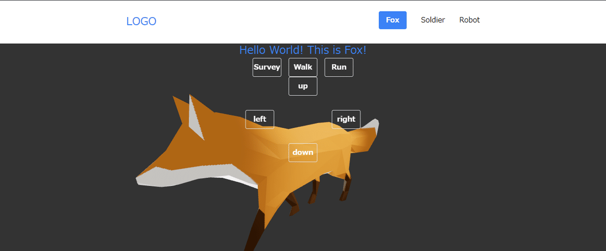This screenshot has width=606, height=251.
Task: Play the Survey animation
Action: 267,67
